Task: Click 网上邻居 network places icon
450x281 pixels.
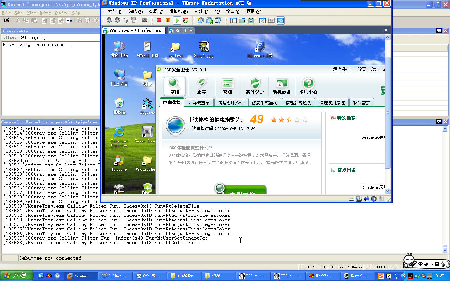Action: (x=119, y=78)
